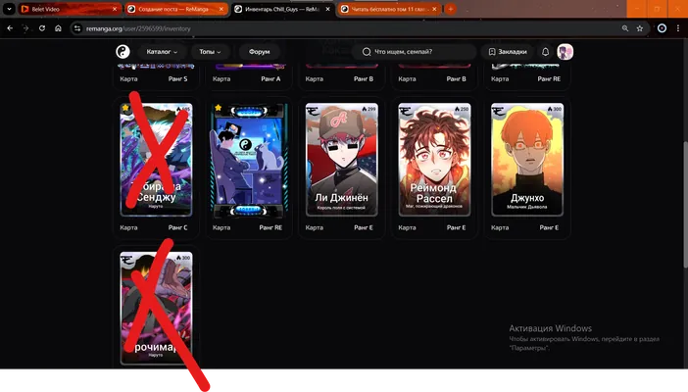The width and height of the screenshot is (688, 392).
Task: Open the Форум link
Action: click(x=260, y=52)
